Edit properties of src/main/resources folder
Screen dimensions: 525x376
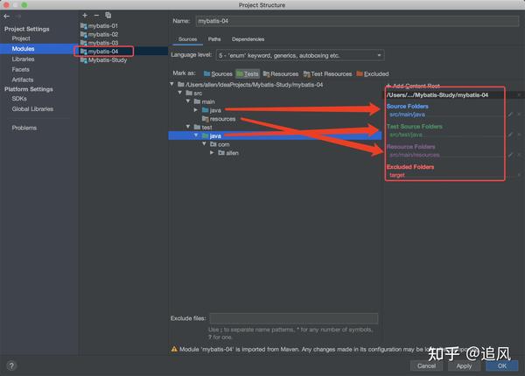pyautogui.click(x=511, y=155)
